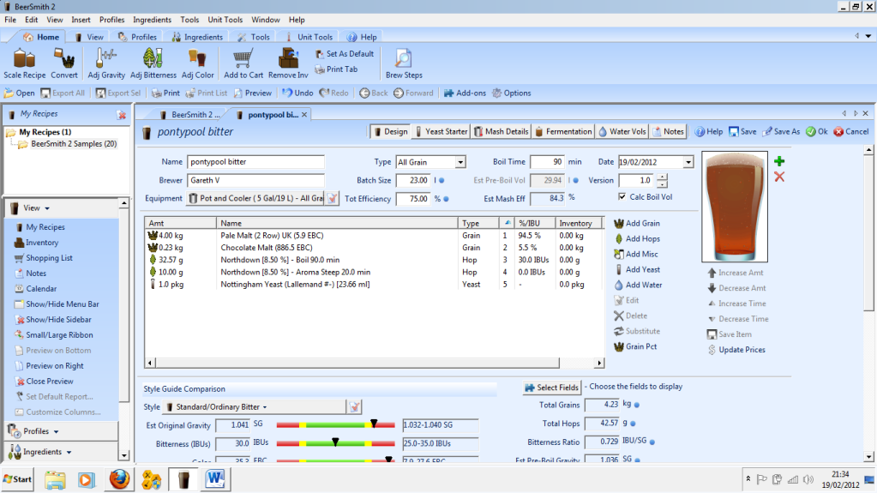Open the Unit Tools menu in menu bar

point(225,20)
